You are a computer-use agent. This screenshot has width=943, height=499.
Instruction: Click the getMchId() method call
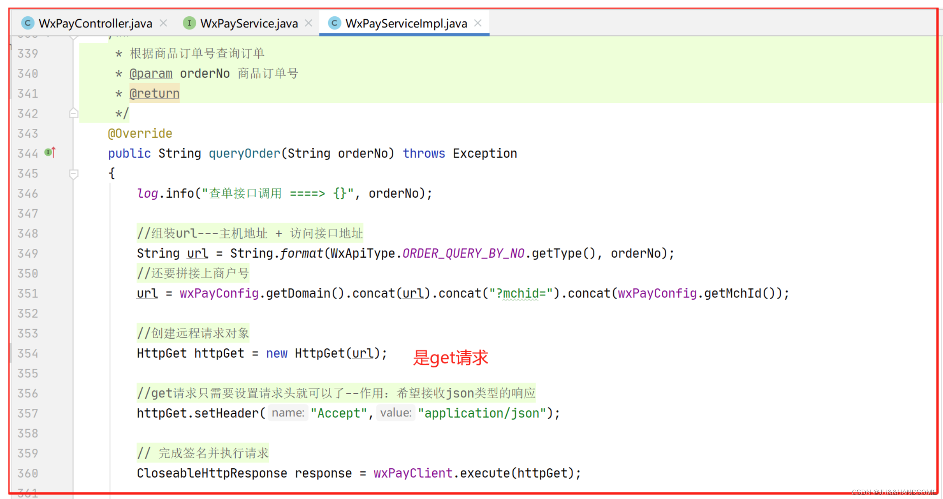tap(743, 293)
